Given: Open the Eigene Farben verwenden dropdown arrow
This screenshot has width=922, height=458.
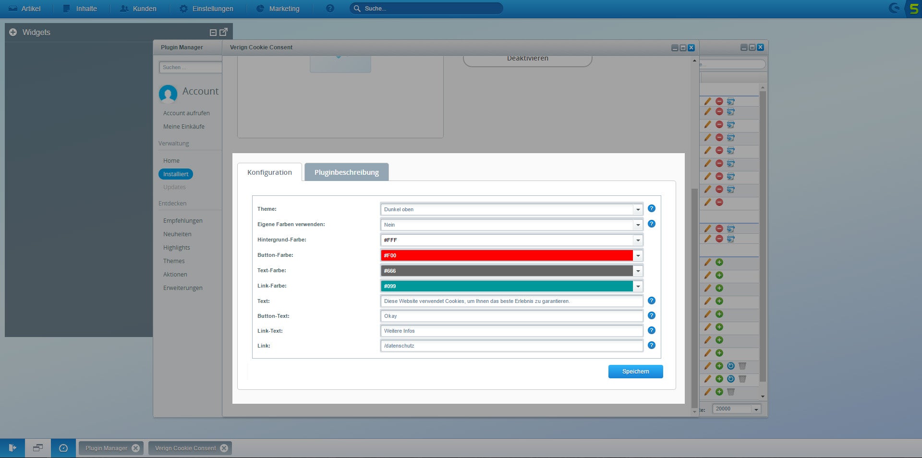Looking at the screenshot, I should click(638, 225).
